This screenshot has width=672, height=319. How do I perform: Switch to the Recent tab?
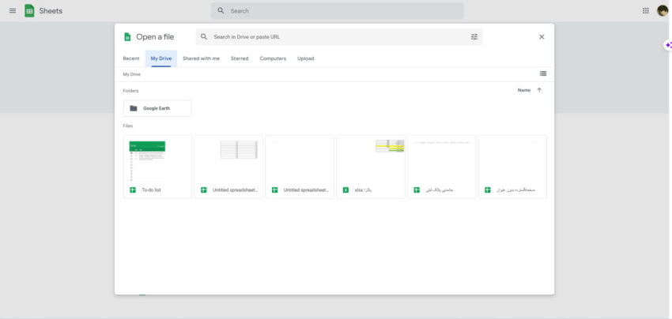point(131,58)
